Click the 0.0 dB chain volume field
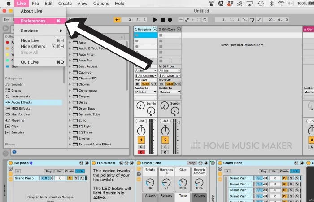314x202 pixels. pyautogui.click(x=47, y=178)
